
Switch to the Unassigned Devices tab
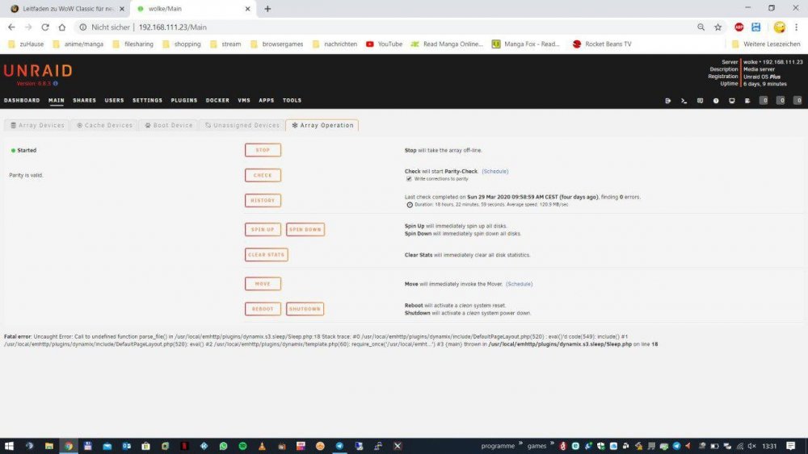(242, 126)
